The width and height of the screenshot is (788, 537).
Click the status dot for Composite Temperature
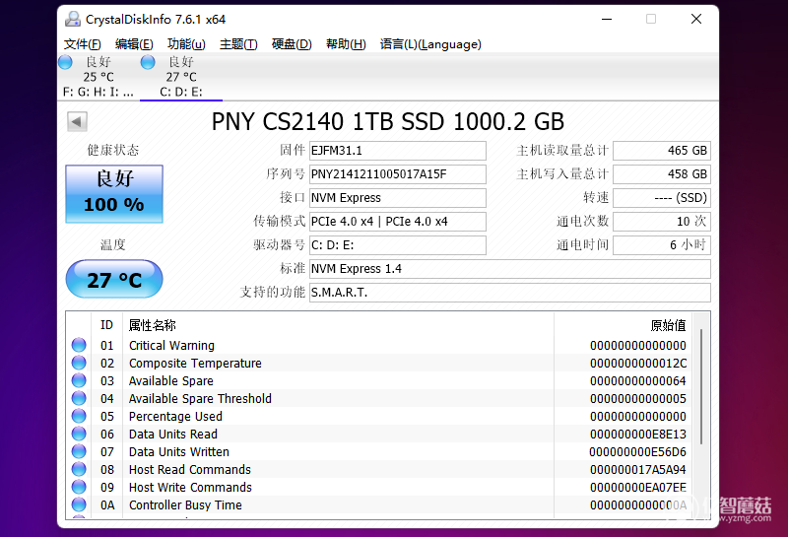(x=79, y=363)
